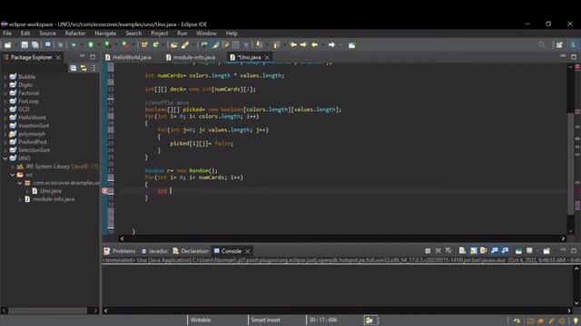The height and width of the screenshot is (326, 581).
Task: Click the console Remove Launch X icon
Action: [438, 251]
